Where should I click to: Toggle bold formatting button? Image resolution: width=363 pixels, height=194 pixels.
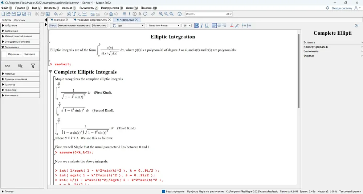(196, 26)
